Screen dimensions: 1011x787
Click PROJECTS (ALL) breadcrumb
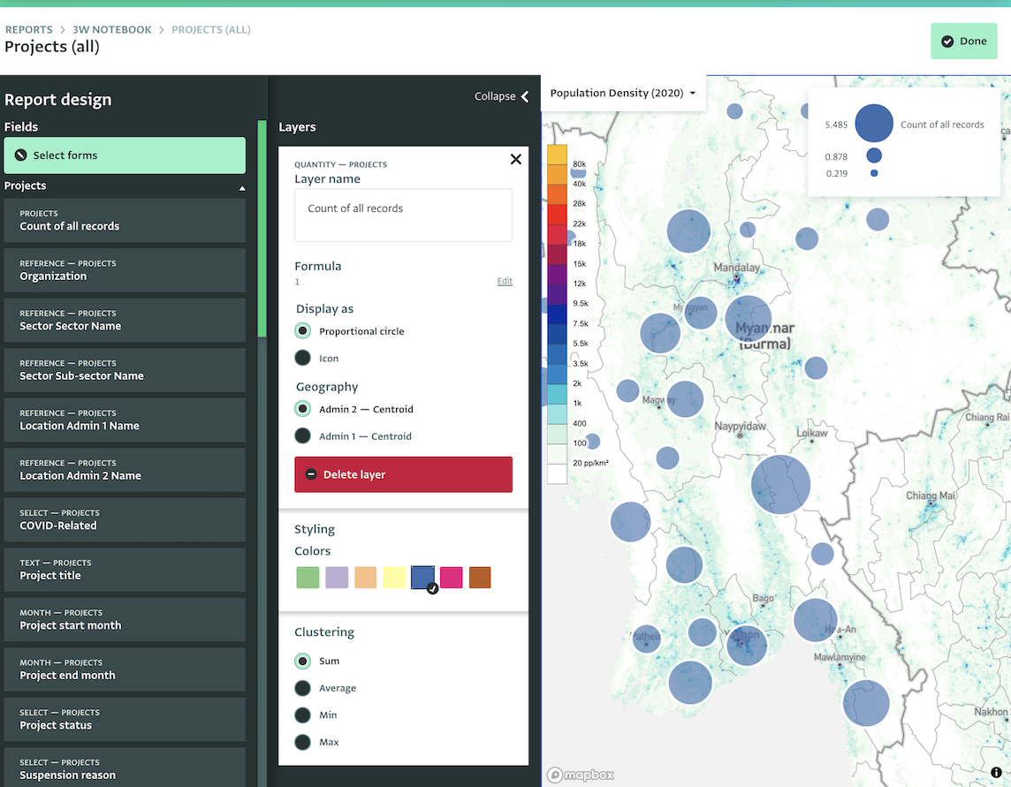click(x=211, y=30)
